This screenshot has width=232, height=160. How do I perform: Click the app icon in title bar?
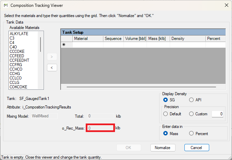coord(5,5)
